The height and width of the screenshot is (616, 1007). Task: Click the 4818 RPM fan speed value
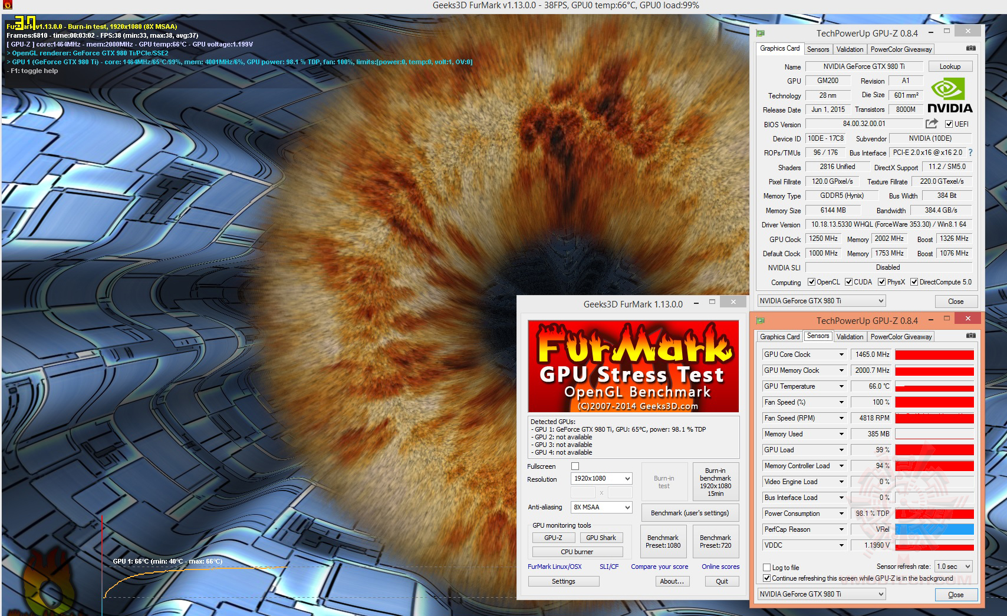[x=871, y=418]
